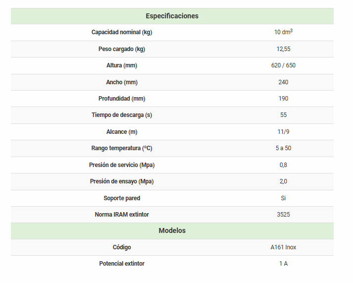Click the 10 dm³ capacity value
Viewport: 353px width, 283px height.
point(283,32)
